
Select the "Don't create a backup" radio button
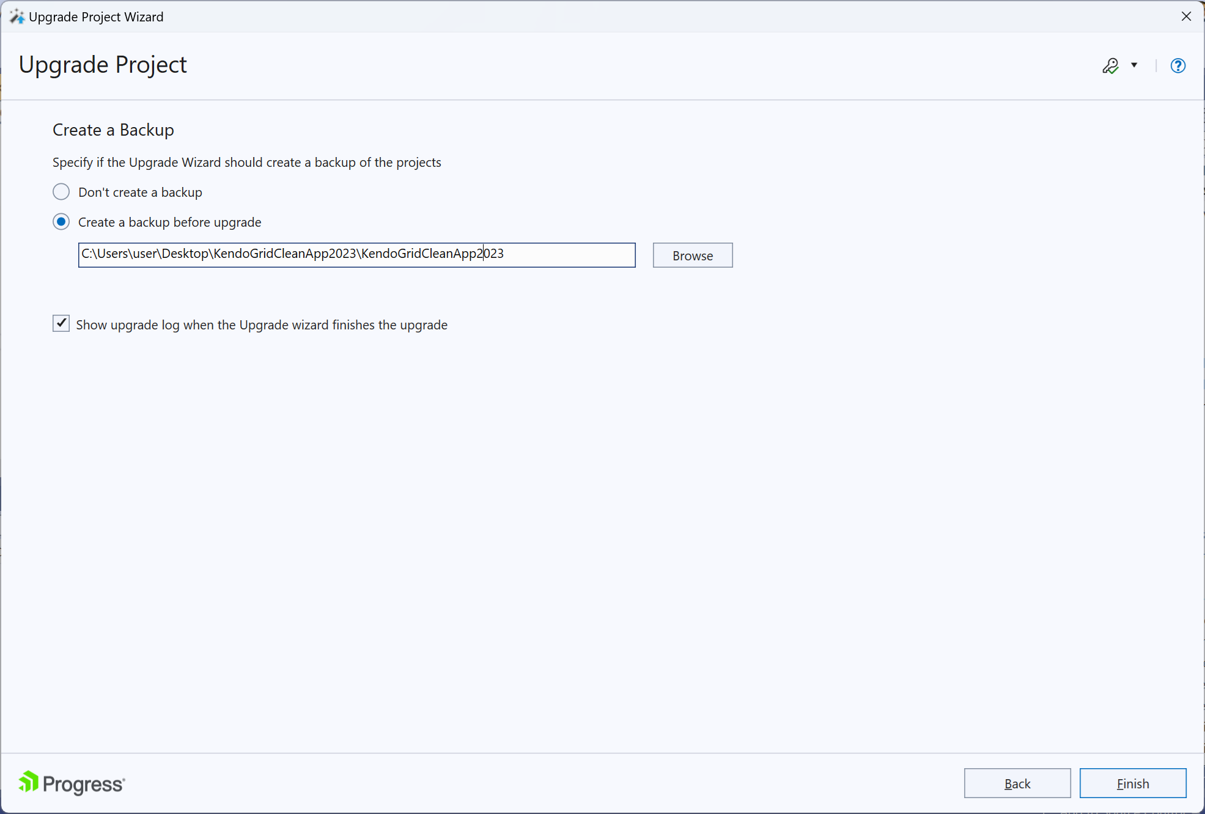[61, 192]
